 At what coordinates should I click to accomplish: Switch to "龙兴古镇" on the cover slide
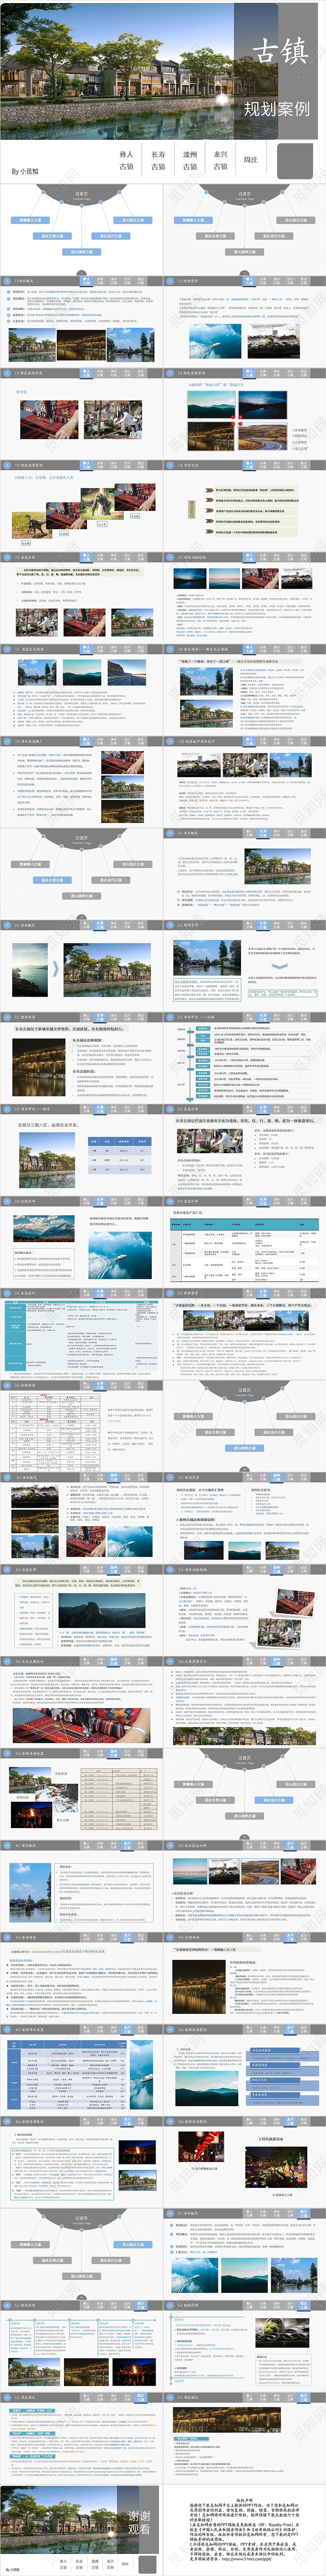pos(221,160)
